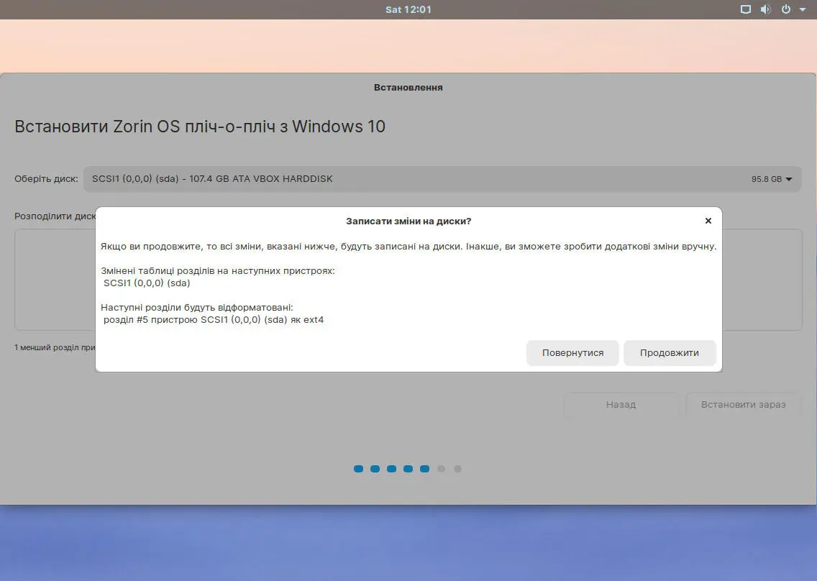The width and height of the screenshot is (817, 581).
Task: Open the disk selection dropdown SCSI1 sda
Action: (442, 179)
